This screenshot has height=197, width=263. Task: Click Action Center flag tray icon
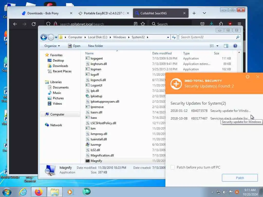pyautogui.click(x=231, y=192)
